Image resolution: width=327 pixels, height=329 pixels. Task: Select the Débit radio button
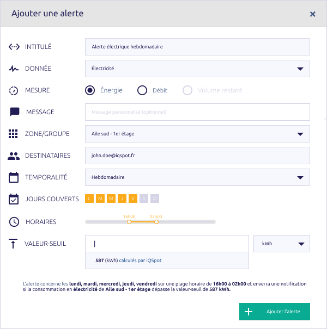[142, 90]
